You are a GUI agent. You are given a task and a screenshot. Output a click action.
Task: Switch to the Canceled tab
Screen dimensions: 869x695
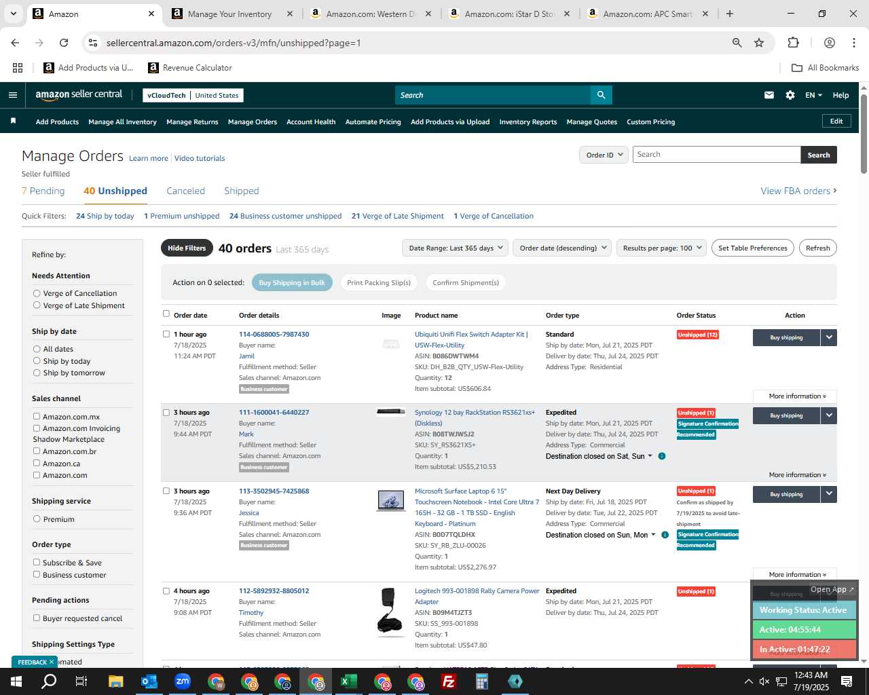click(x=185, y=191)
